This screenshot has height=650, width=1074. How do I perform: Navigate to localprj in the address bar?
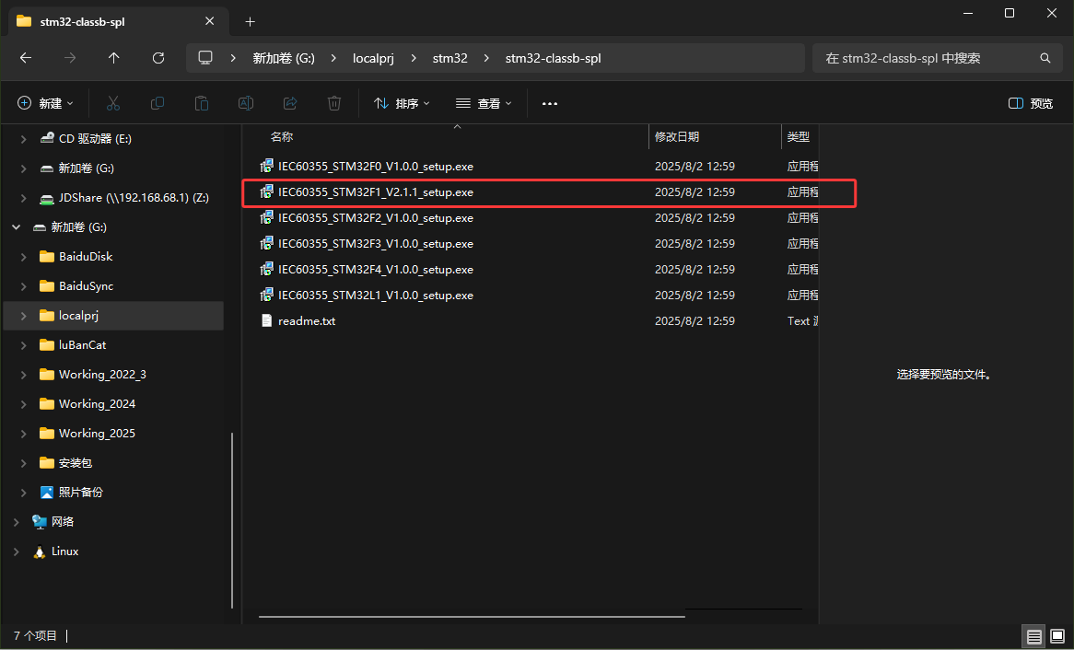(x=373, y=58)
